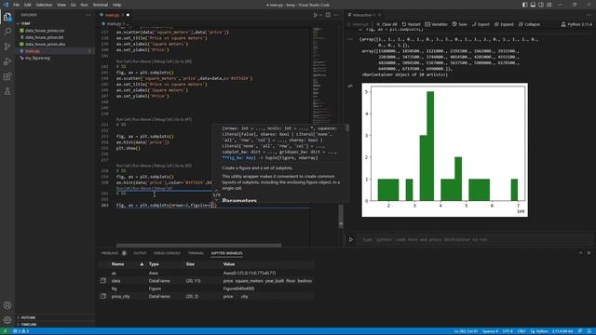Open the Selection menu
The height and width of the screenshot is (335, 596).
(x=44, y=5)
